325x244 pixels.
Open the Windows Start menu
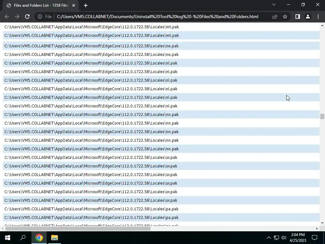(x=8, y=238)
